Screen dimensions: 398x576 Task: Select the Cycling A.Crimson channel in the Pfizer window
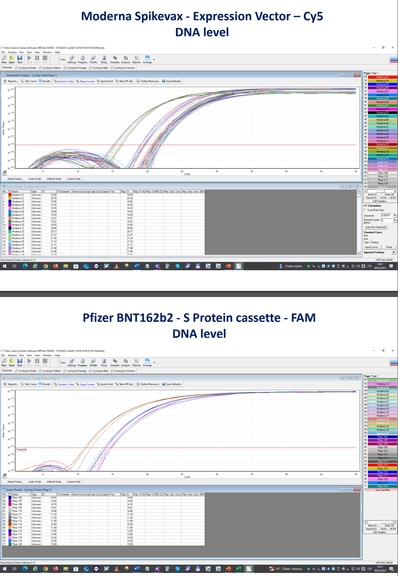(x=122, y=371)
